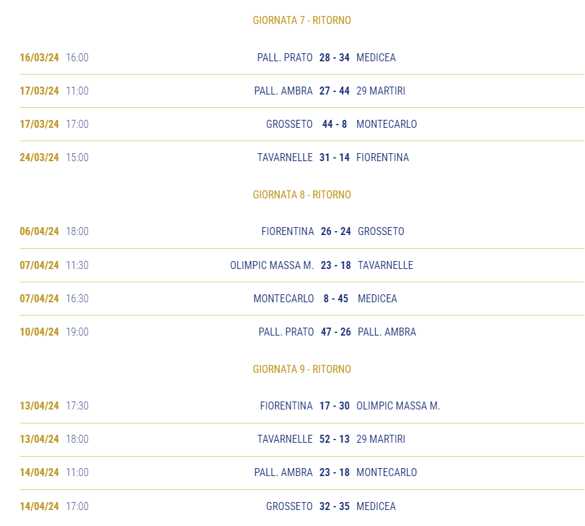Click the Giornata 7 - Ritorno heading
This screenshot has height=526, width=585.
coord(302,20)
